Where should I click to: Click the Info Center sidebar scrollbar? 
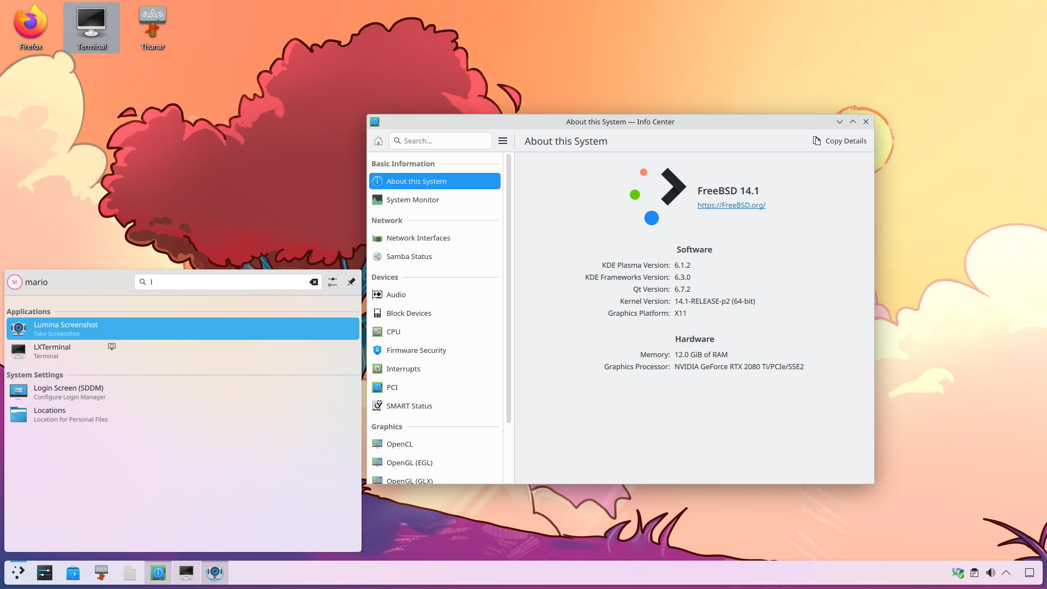pos(508,288)
